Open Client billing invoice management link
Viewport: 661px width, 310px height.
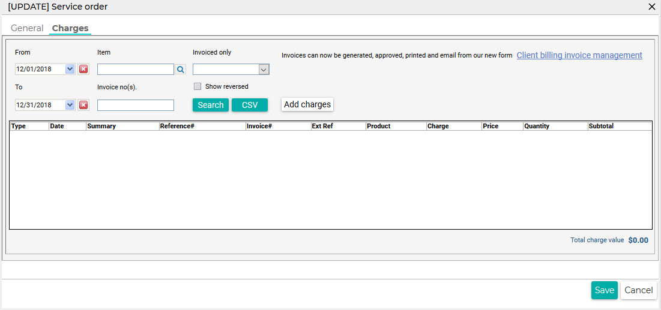point(579,55)
